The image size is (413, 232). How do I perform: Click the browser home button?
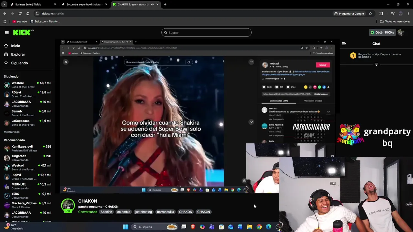28,14
